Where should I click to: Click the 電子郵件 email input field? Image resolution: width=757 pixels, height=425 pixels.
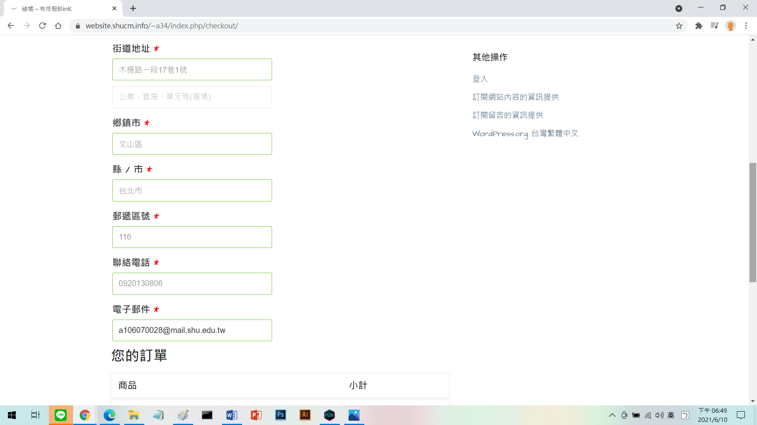(192, 330)
